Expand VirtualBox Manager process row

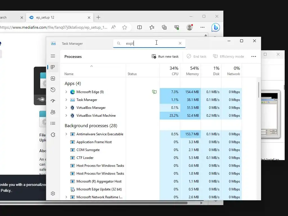tap(66, 108)
